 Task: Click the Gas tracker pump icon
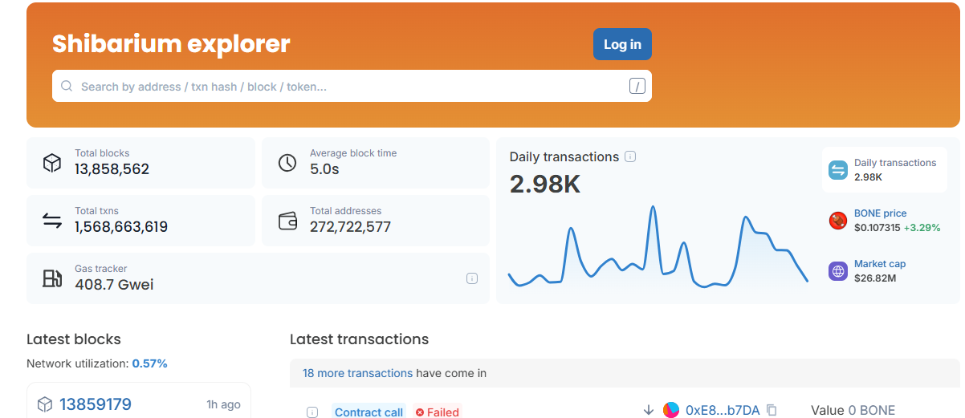[x=52, y=278]
